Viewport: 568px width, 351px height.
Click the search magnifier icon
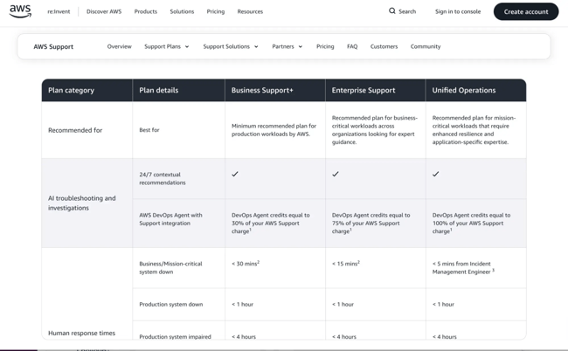point(392,11)
